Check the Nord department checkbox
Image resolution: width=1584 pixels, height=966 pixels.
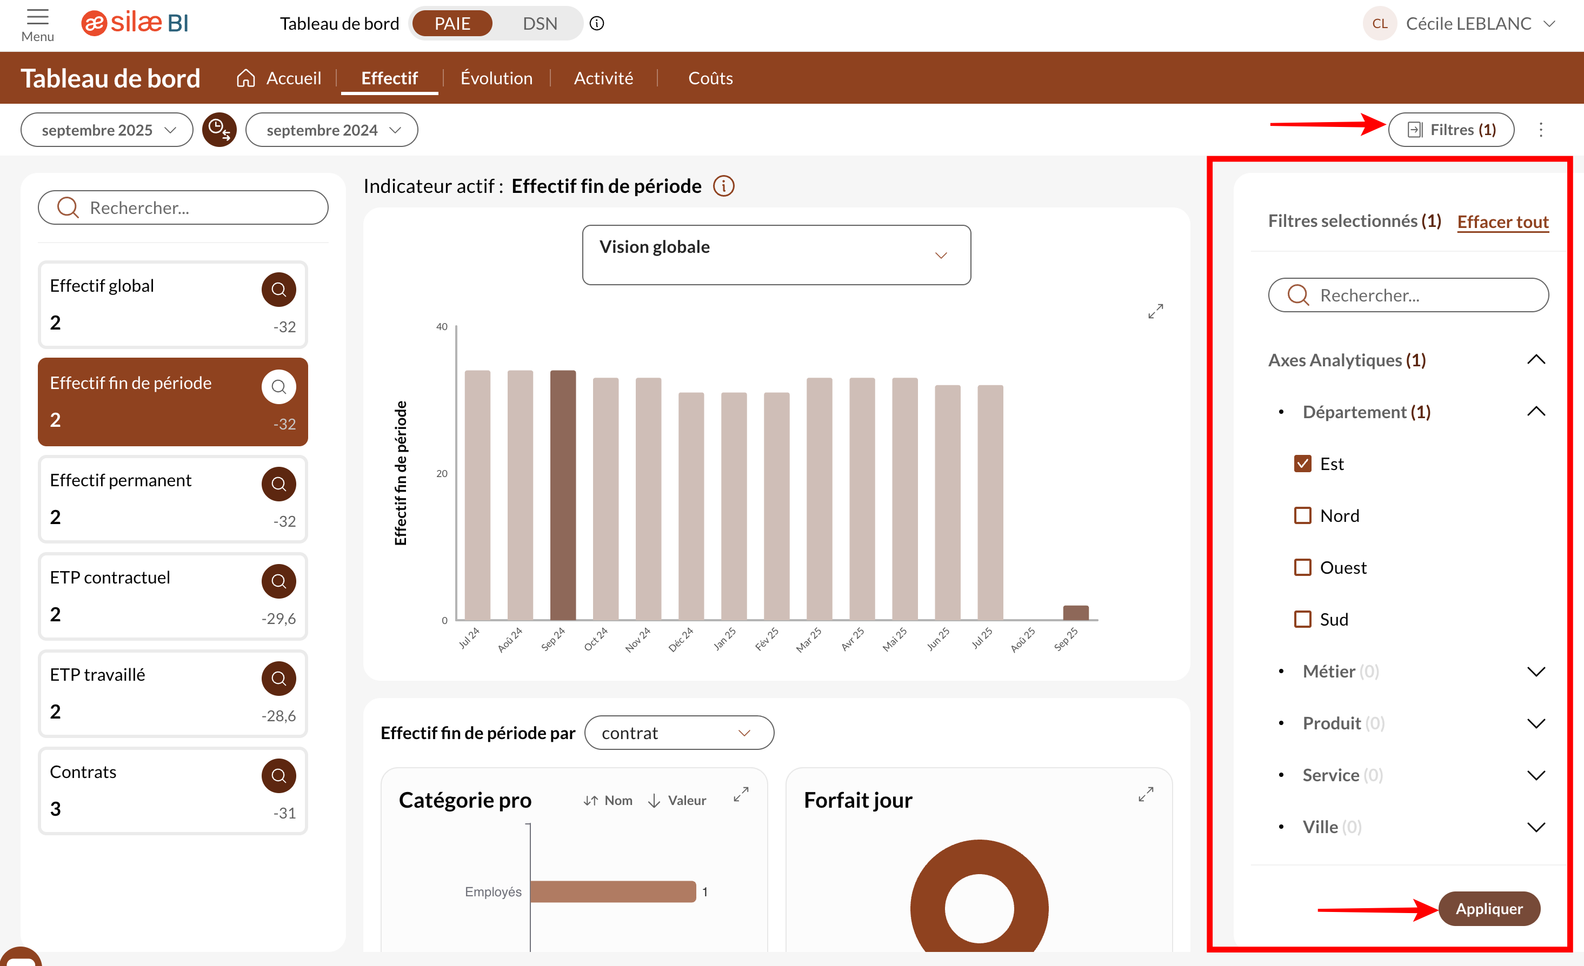point(1302,516)
